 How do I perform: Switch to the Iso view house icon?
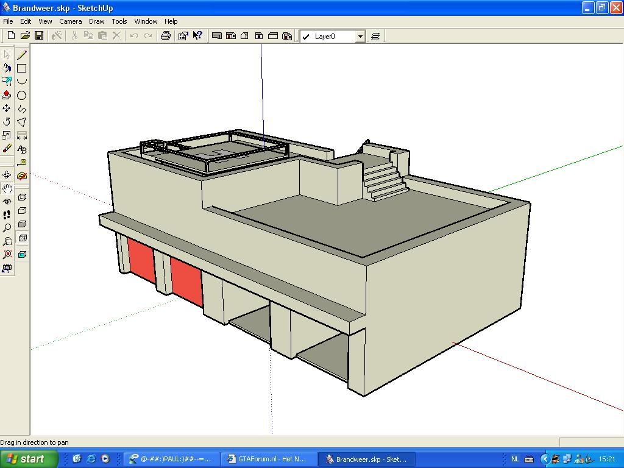point(287,36)
